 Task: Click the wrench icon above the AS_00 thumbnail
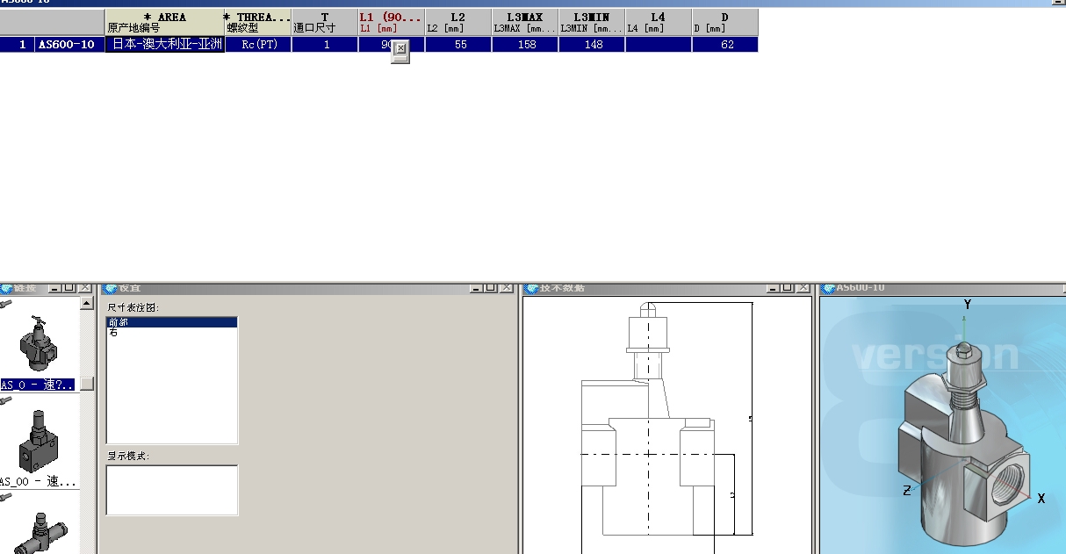pos(5,399)
